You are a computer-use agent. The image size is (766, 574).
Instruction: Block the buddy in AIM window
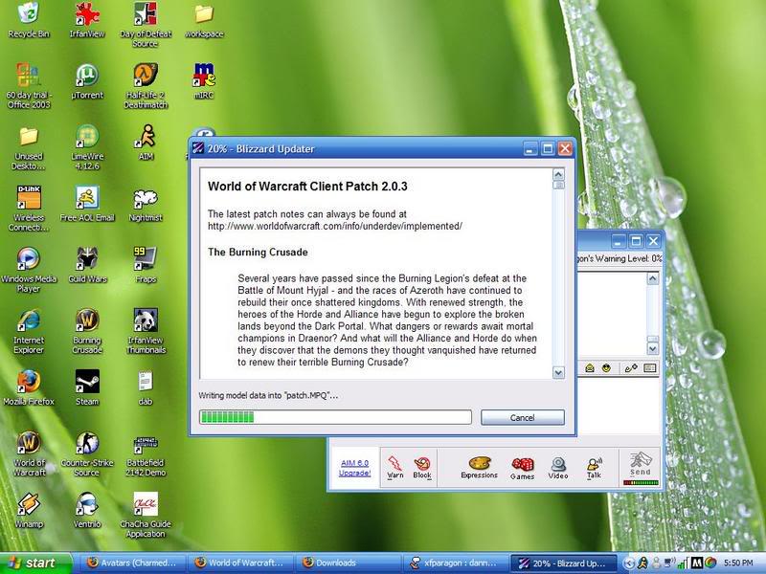[x=422, y=467]
